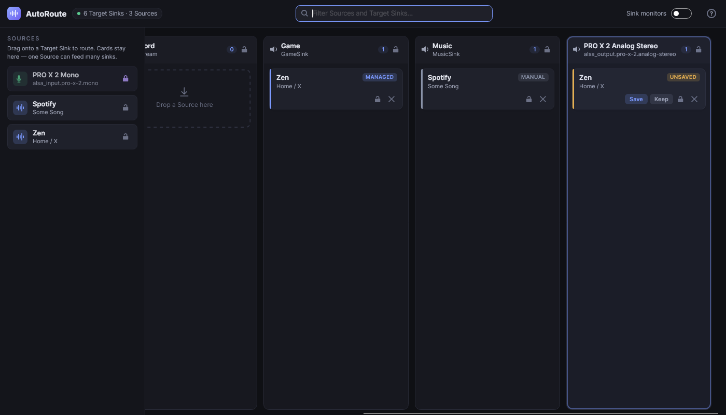Toggle lock on the partially hidden sink with count 0
This screenshot has height=415, width=726.
[244, 50]
